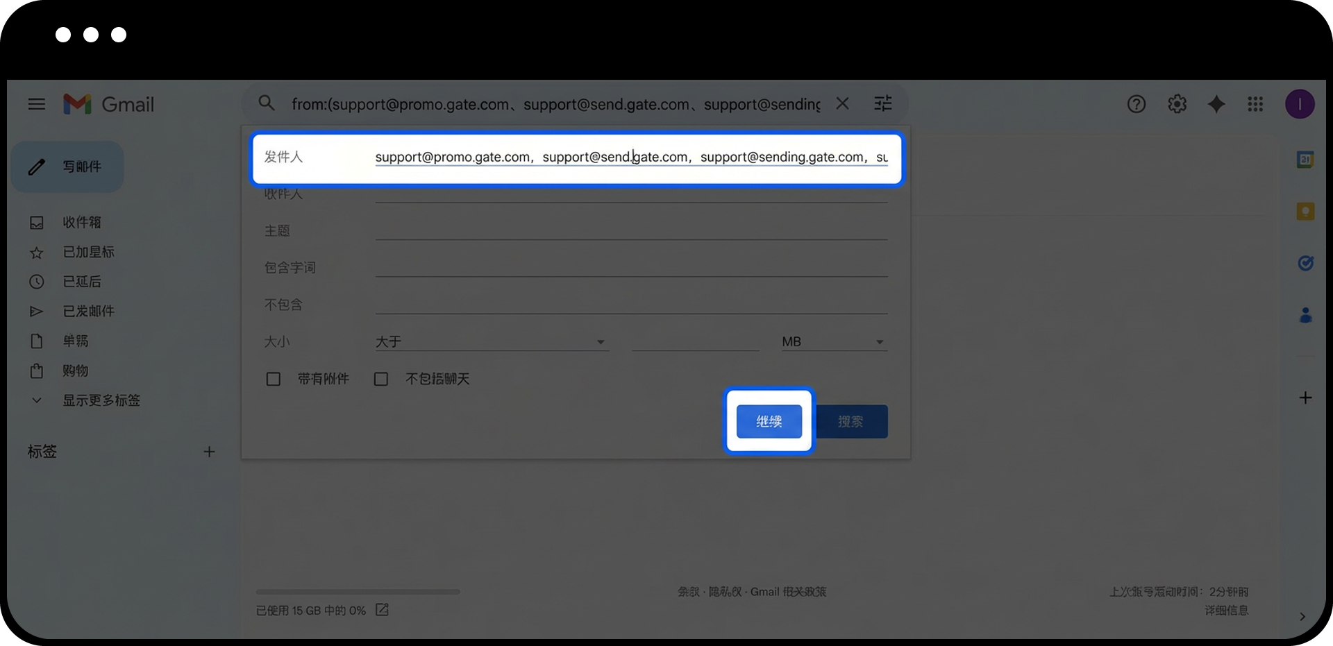Image resolution: width=1333 pixels, height=646 pixels.
Task: Click the Gemini sparkle icon
Action: click(1216, 104)
